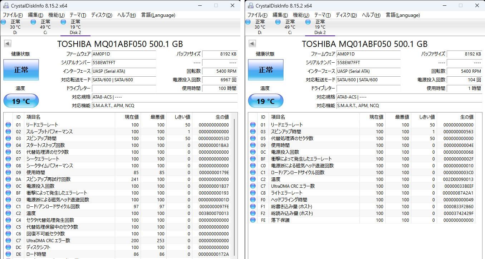
Task: Click the status circle next to 使用時間
Action: [x=8, y=172]
